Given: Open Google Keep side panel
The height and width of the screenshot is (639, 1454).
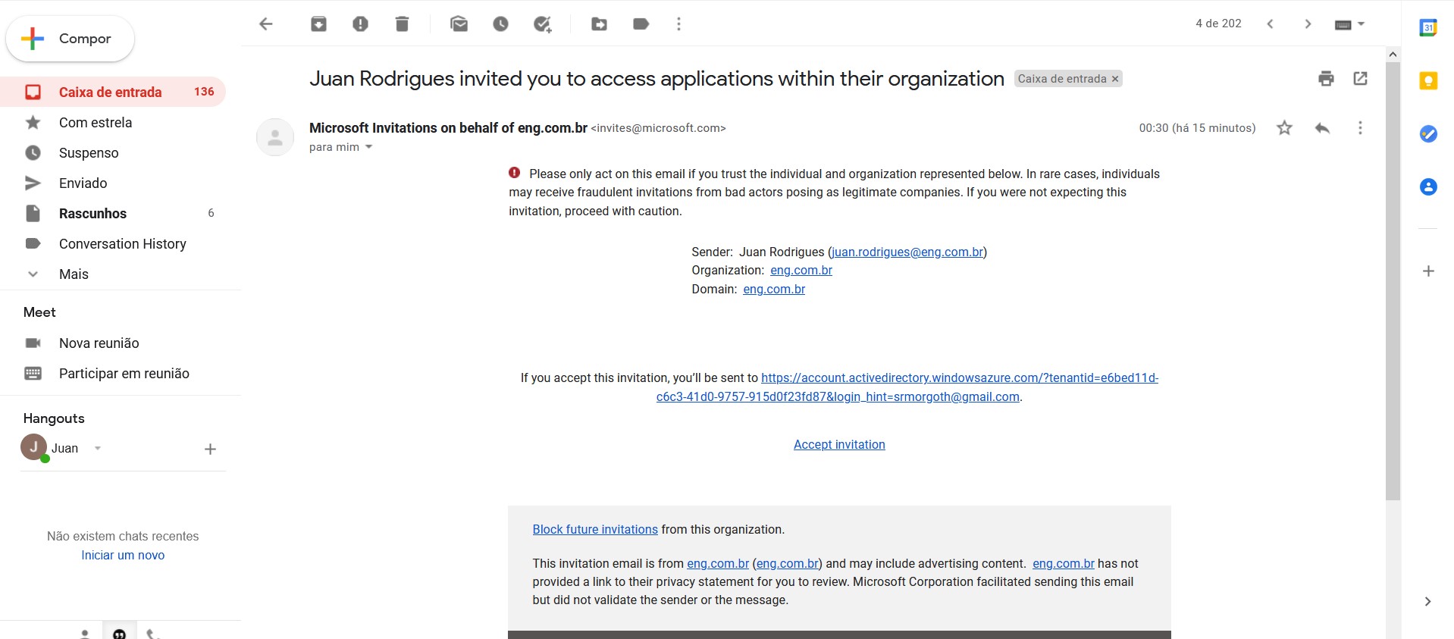Looking at the screenshot, I should pos(1428,80).
